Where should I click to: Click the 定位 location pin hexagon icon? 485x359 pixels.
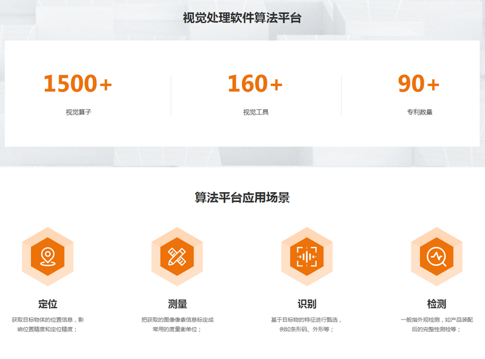48,257
